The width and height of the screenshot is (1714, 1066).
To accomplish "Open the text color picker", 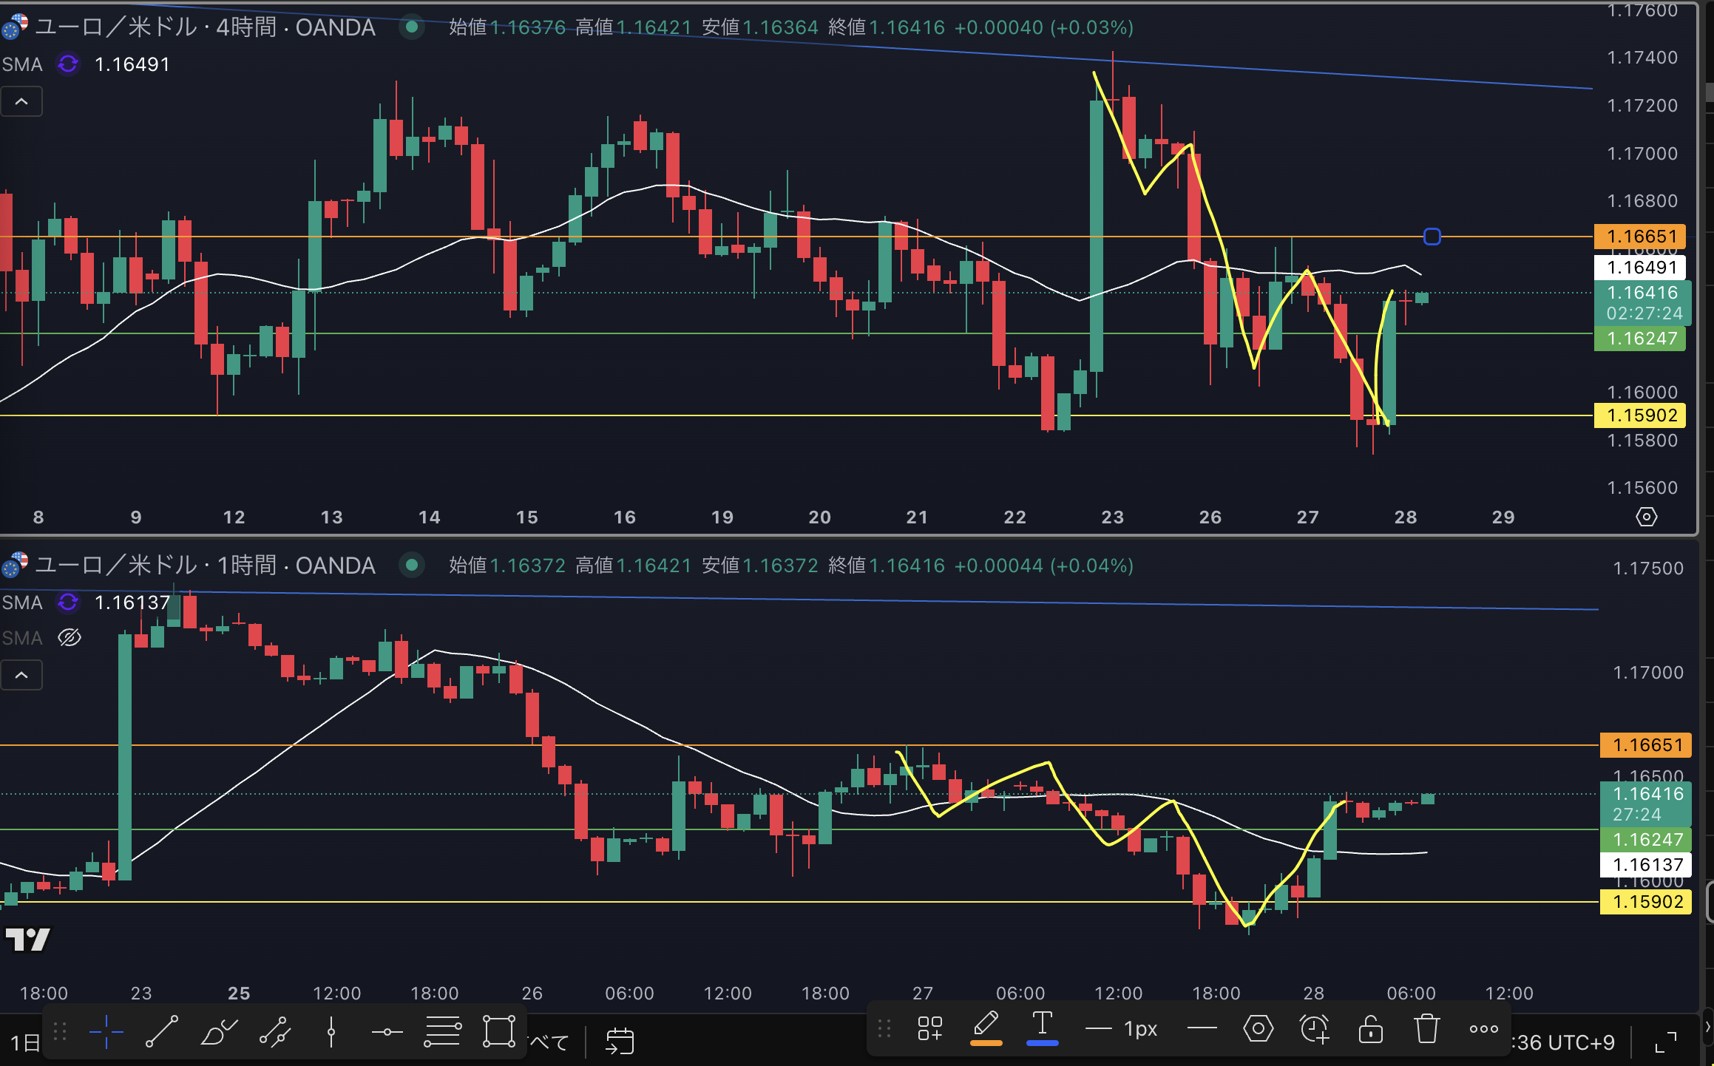I will click(1042, 1028).
